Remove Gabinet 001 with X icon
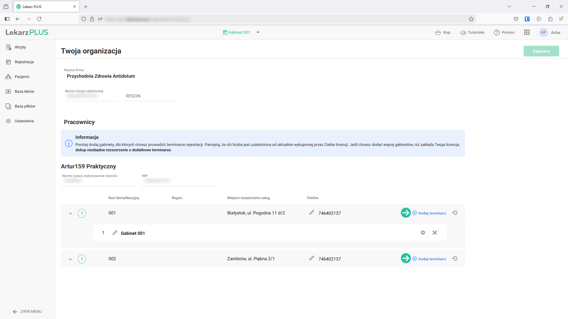The image size is (568, 319). (x=435, y=233)
